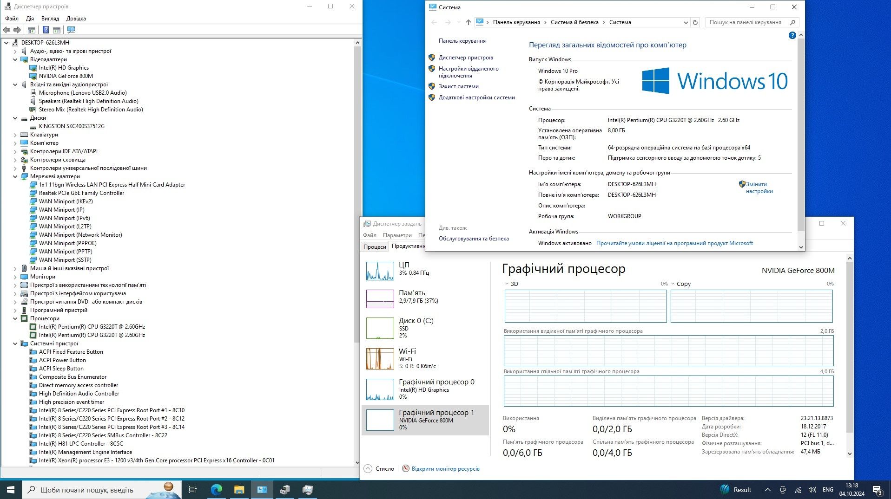Open notification center icon

878,490
